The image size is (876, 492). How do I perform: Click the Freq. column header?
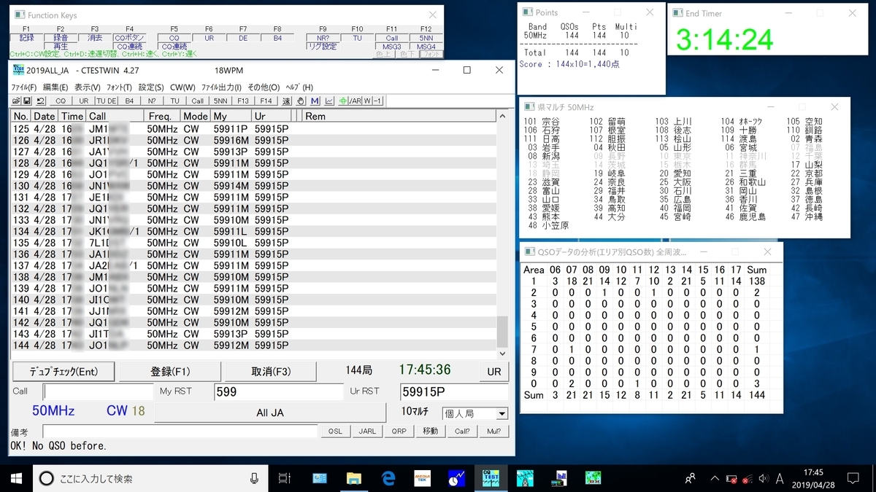coord(162,116)
